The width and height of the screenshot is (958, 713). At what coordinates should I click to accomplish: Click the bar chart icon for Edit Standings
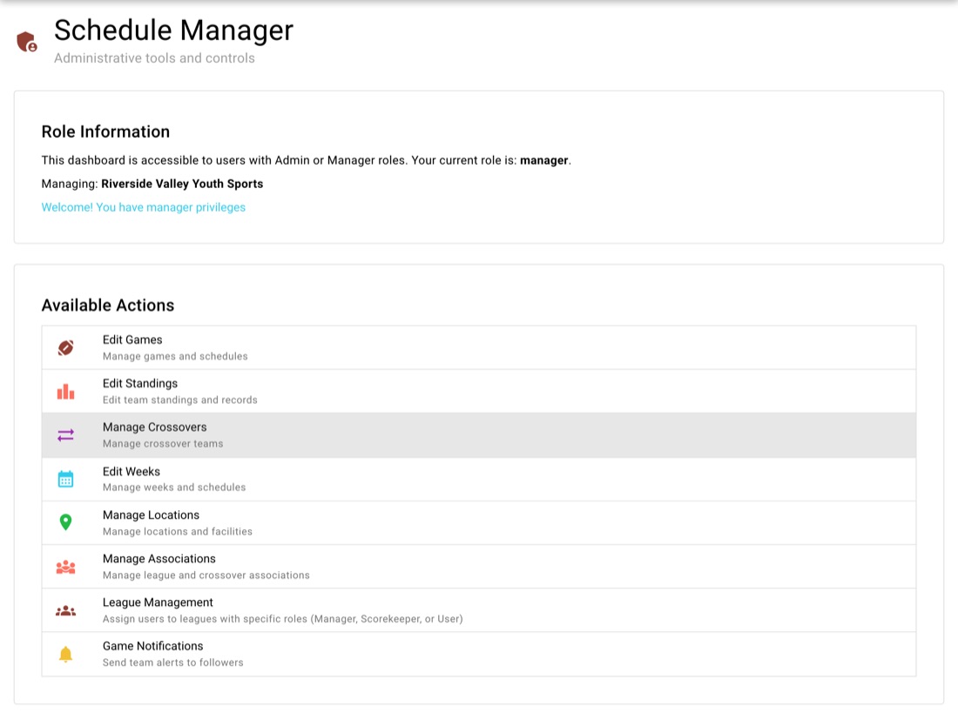click(65, 392)
